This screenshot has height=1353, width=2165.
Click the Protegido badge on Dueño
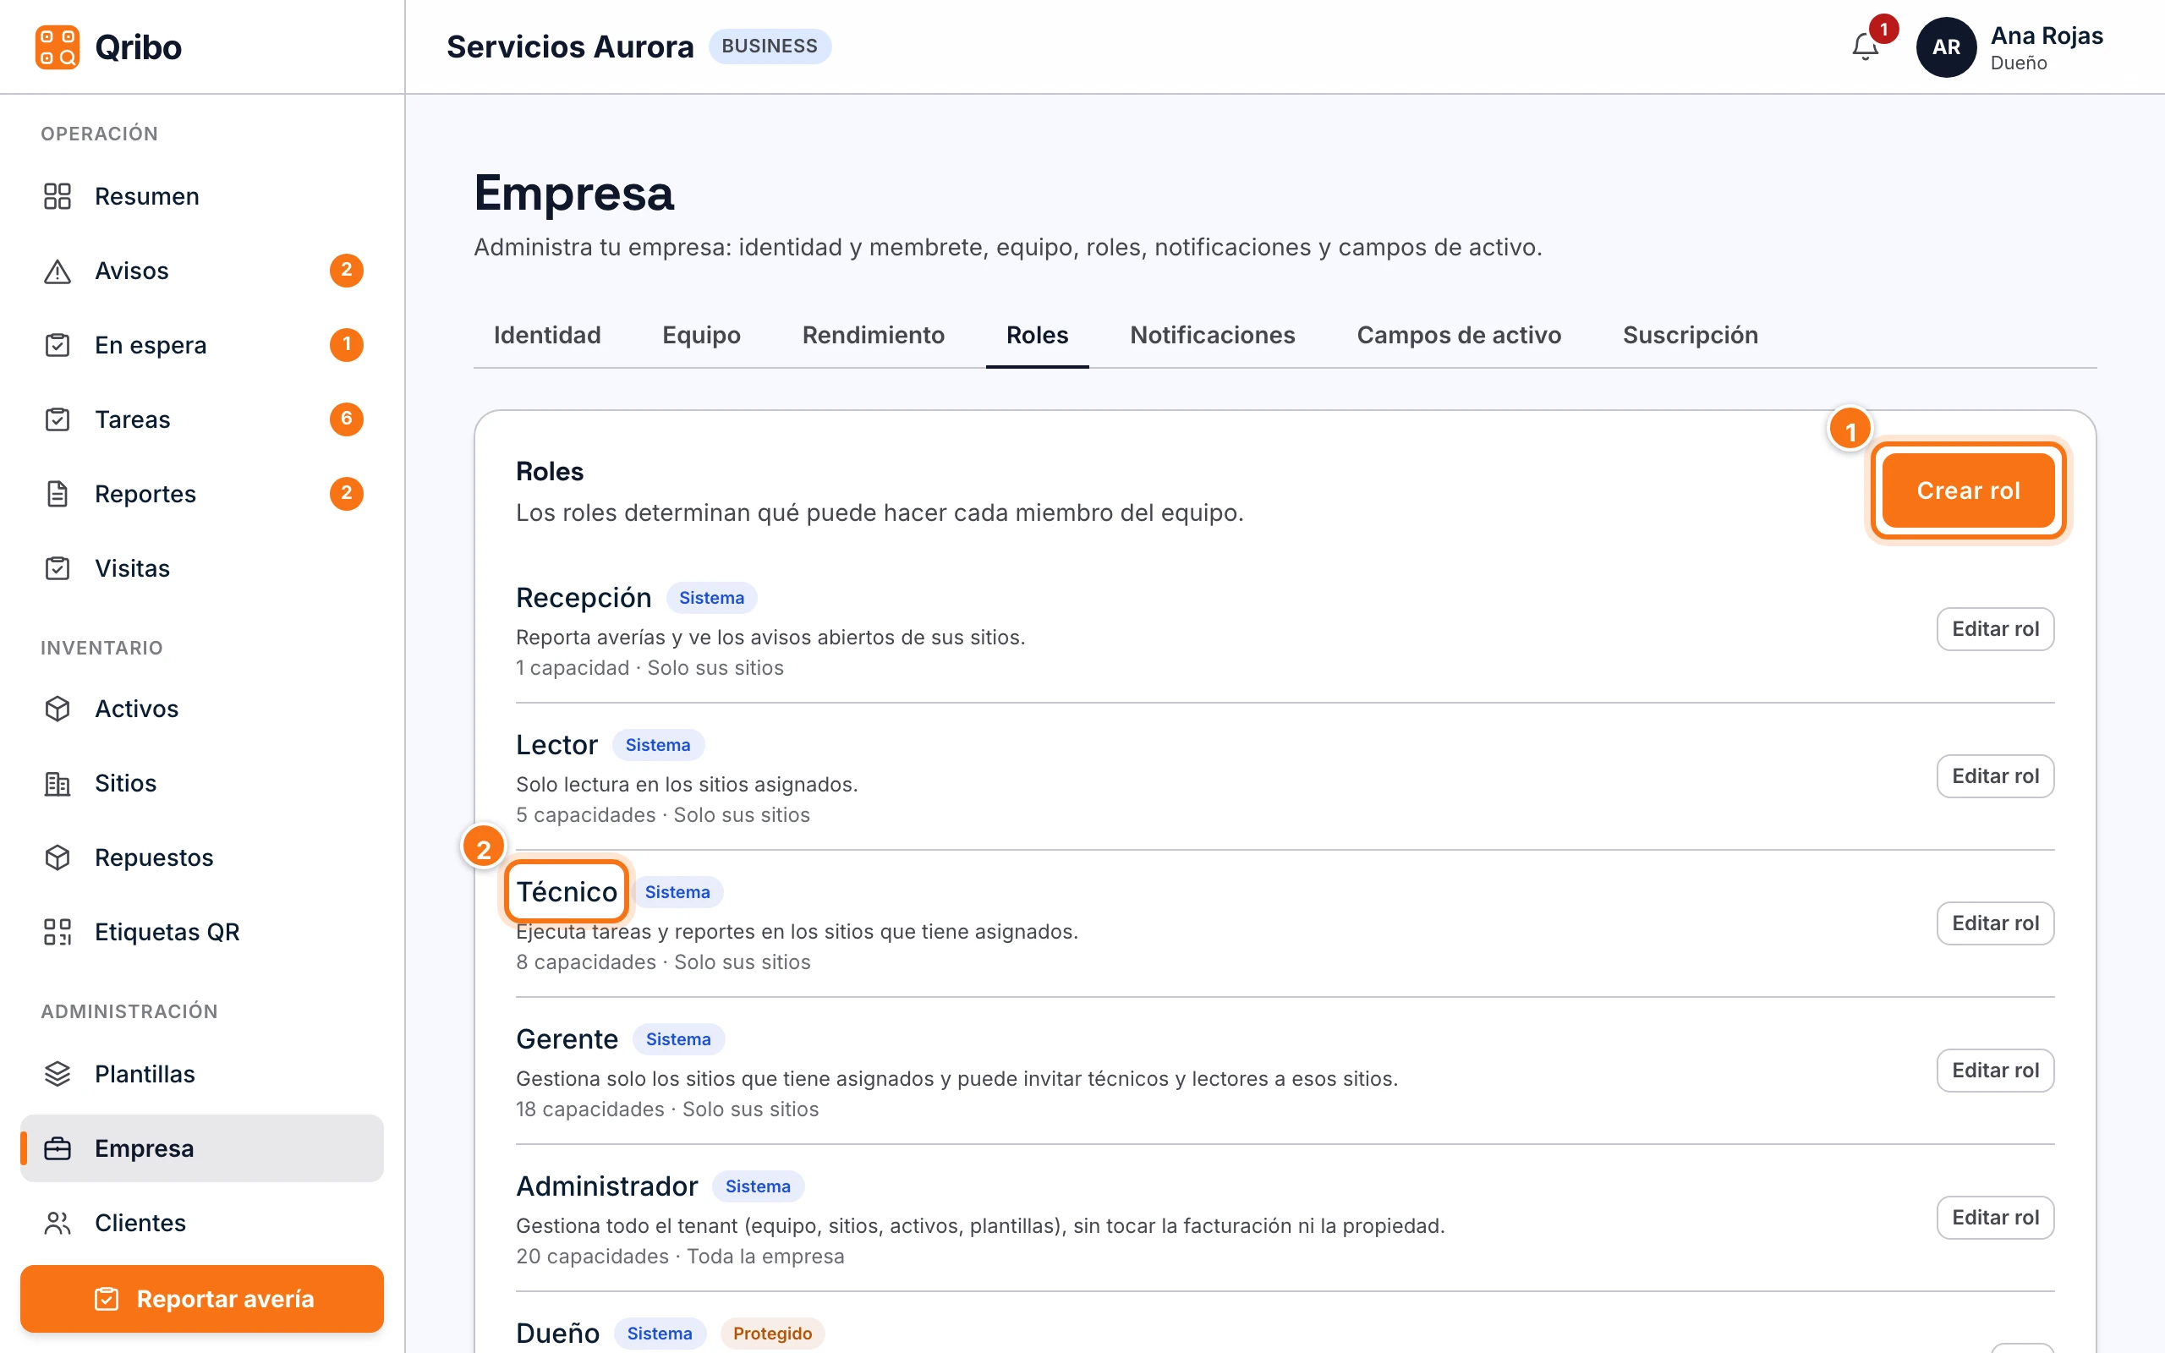(x=772, y=1334)
